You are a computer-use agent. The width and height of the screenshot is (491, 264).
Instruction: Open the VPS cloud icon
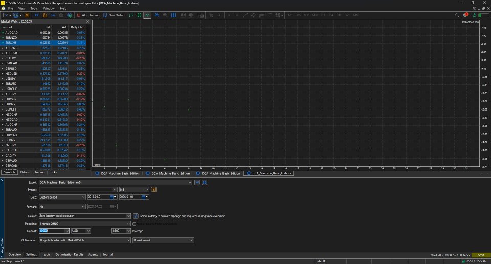[61, 15]
